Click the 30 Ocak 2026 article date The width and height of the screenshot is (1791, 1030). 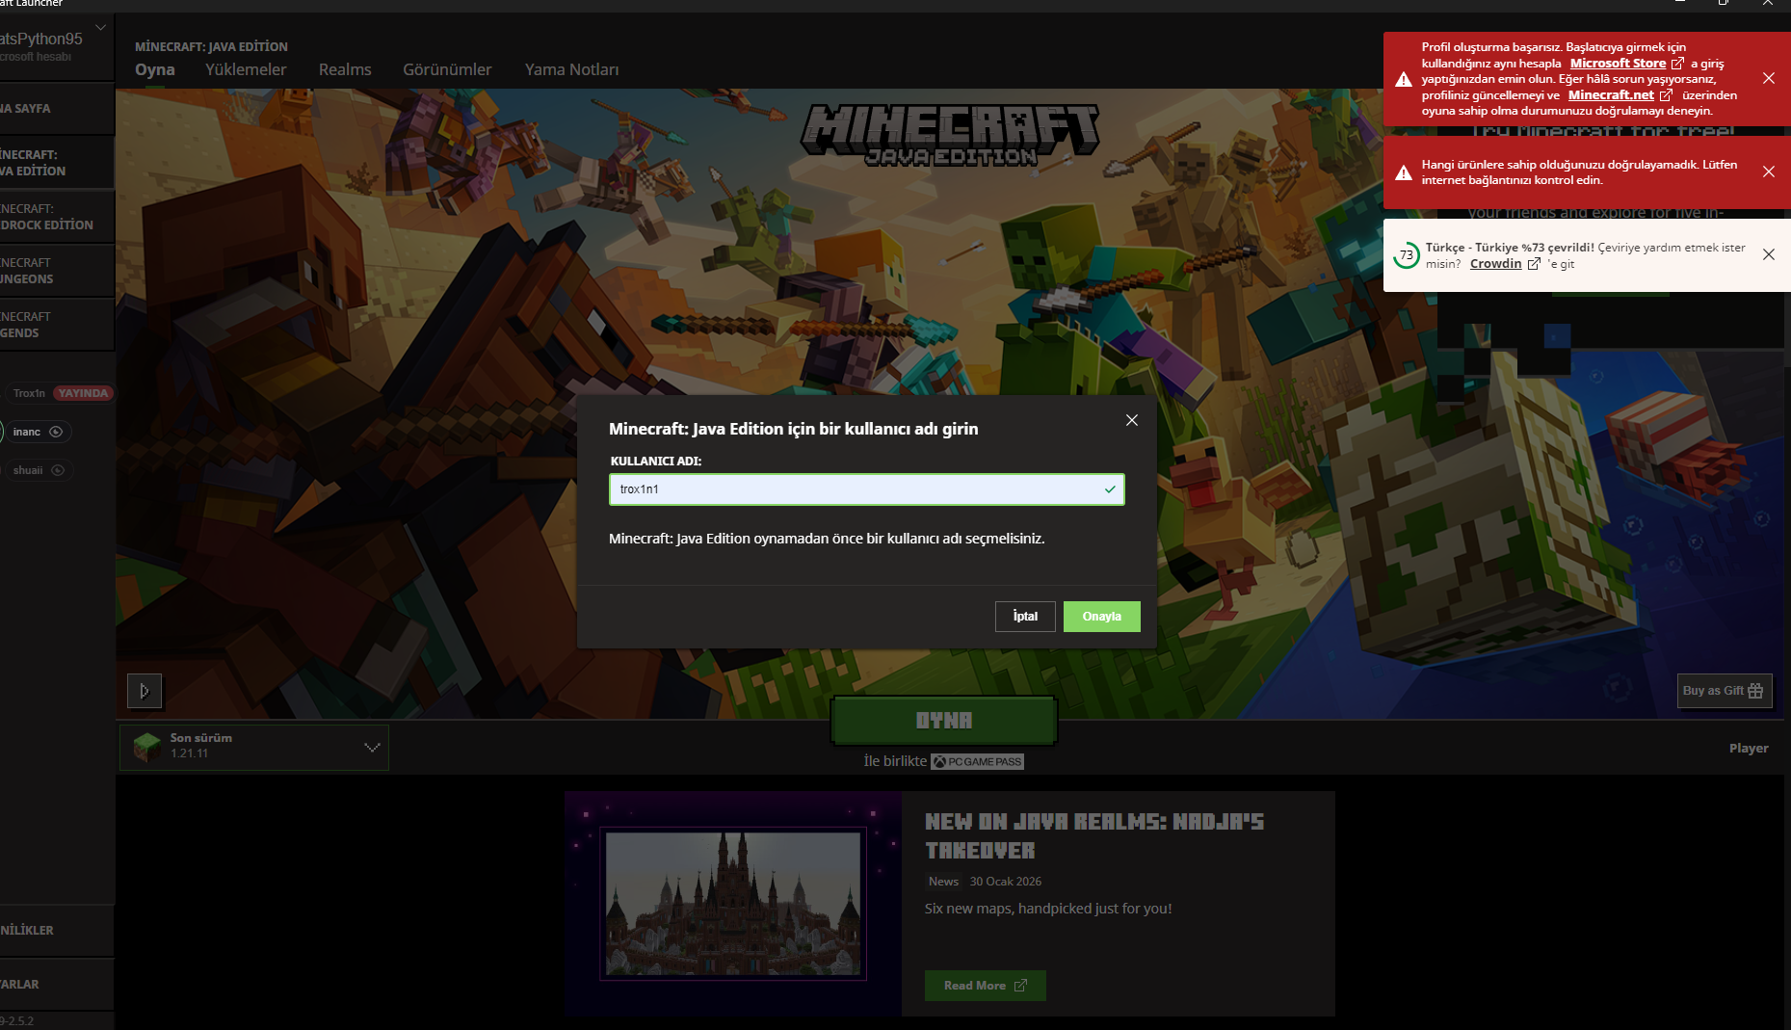click(x=1005, y=882)
